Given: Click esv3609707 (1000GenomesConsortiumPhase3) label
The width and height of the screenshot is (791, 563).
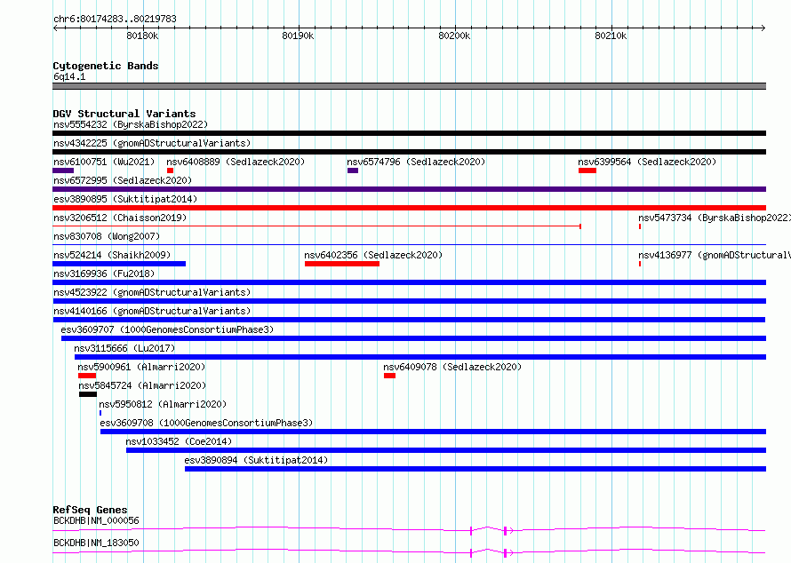Looking at the screenshot, I should (167, 329).
